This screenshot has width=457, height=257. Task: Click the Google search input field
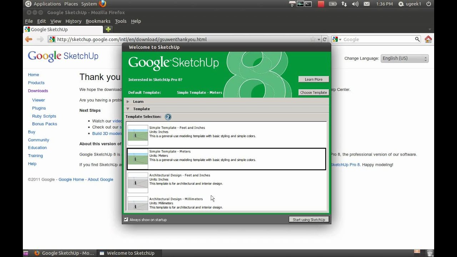tap(378, 39)
